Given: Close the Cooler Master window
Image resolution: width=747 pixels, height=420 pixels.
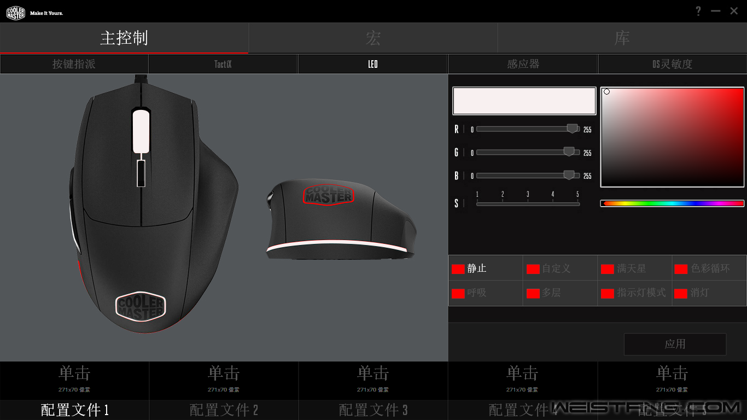Looking at the screenshot, I should (734, 11).
